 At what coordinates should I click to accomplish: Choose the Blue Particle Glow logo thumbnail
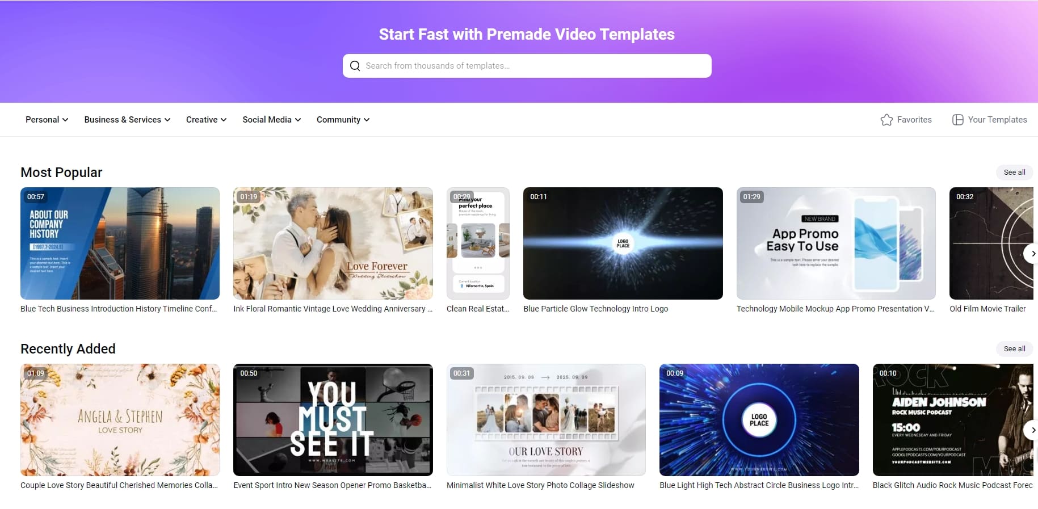pos(623,243)
